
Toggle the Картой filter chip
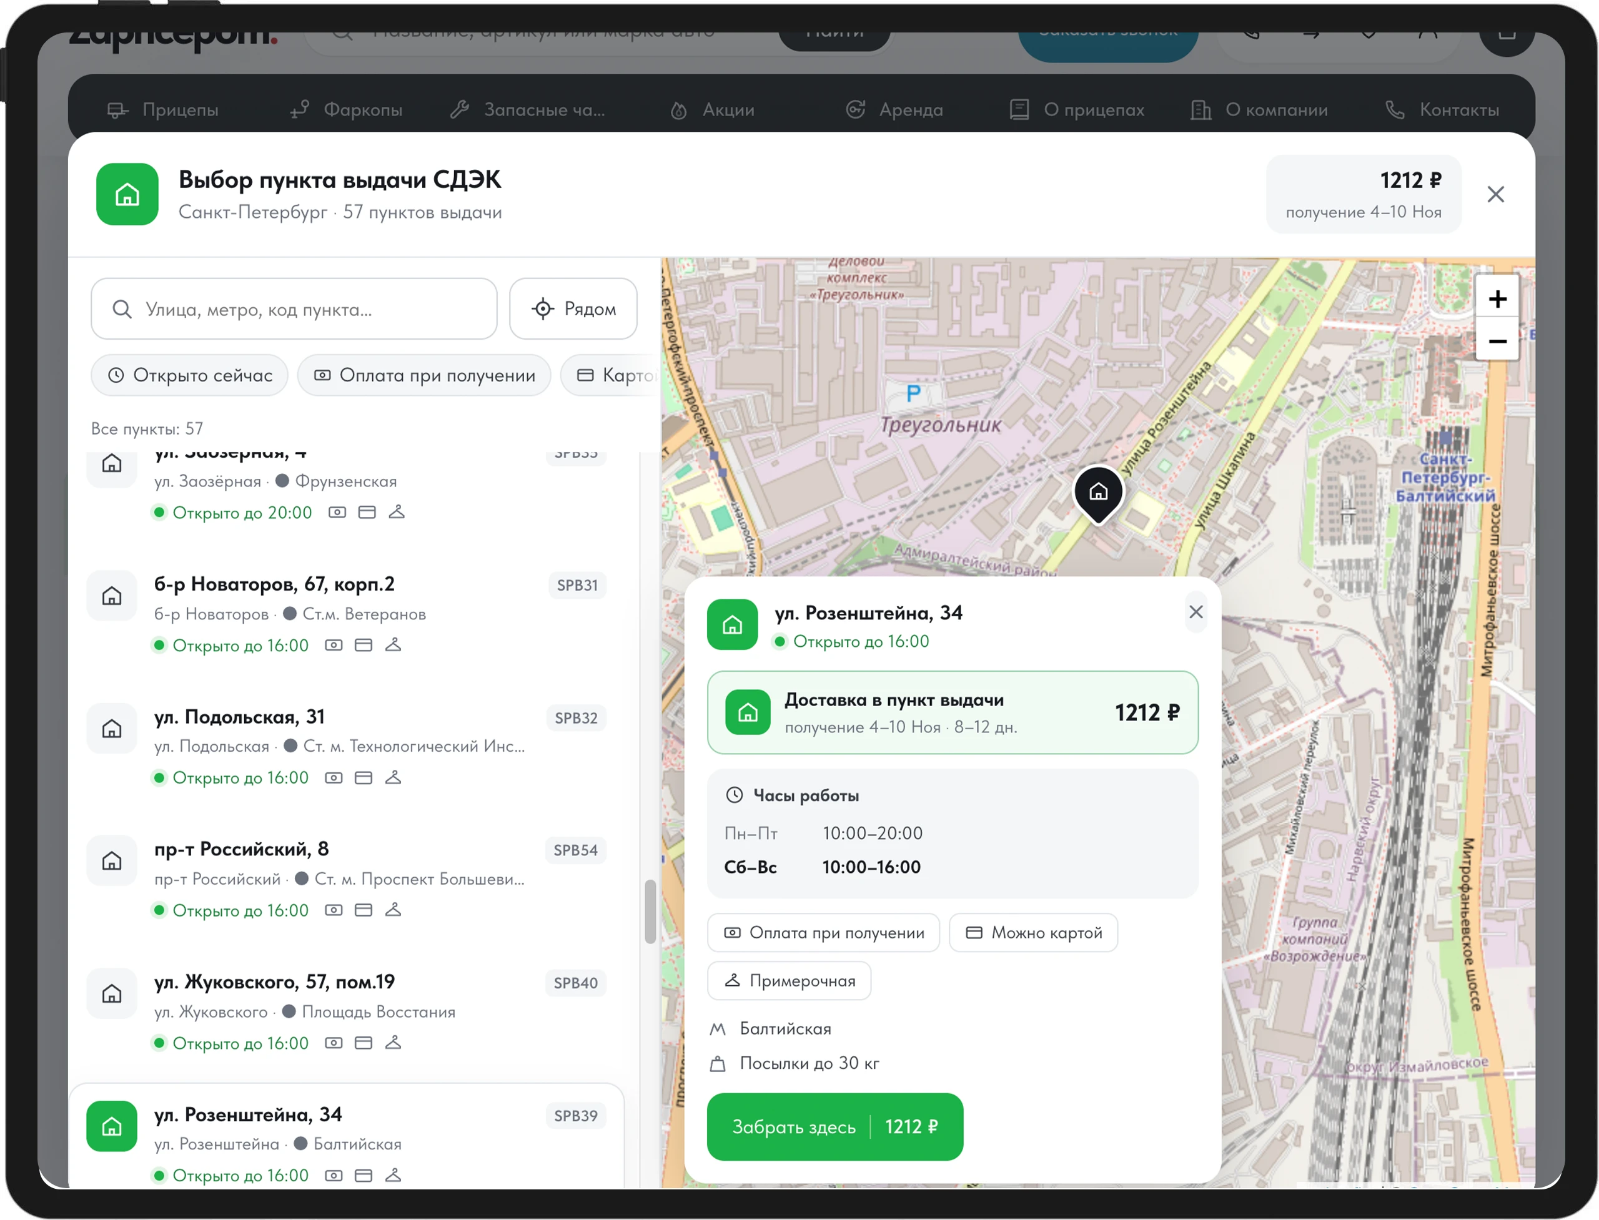coord(610,375)
